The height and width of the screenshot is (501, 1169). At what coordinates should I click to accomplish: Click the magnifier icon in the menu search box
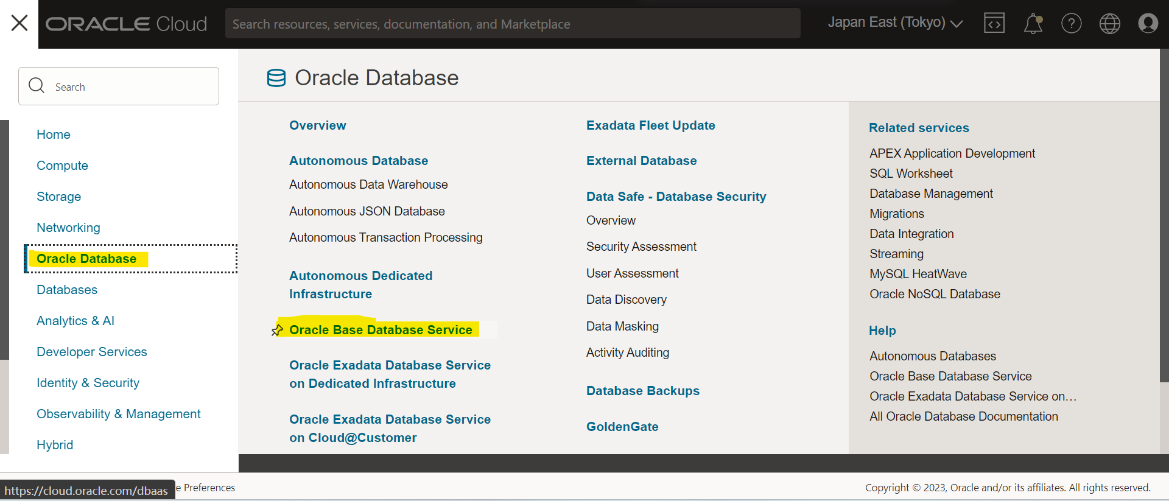pyautogui.click(x=37, y=86)
